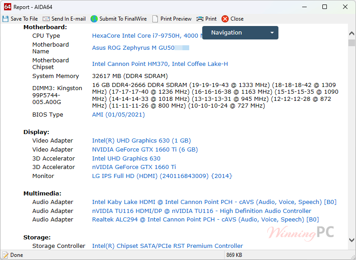The height and width of the screenshot is (260, 356).
Task: Click the Print Preview page icon
Action: [155, 19]
